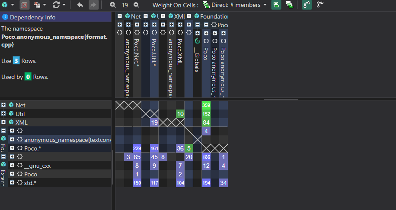This screenshot has width=396, height=210.
Task: Go forward with the right arrow icon
Action: [x=93, y=5]
